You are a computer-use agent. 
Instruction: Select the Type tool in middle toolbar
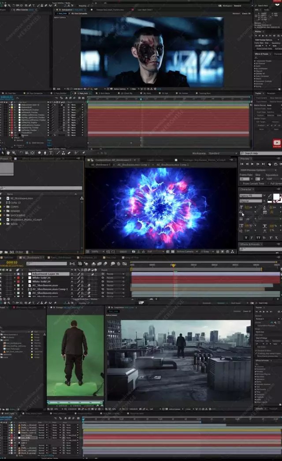click(51, 153)
